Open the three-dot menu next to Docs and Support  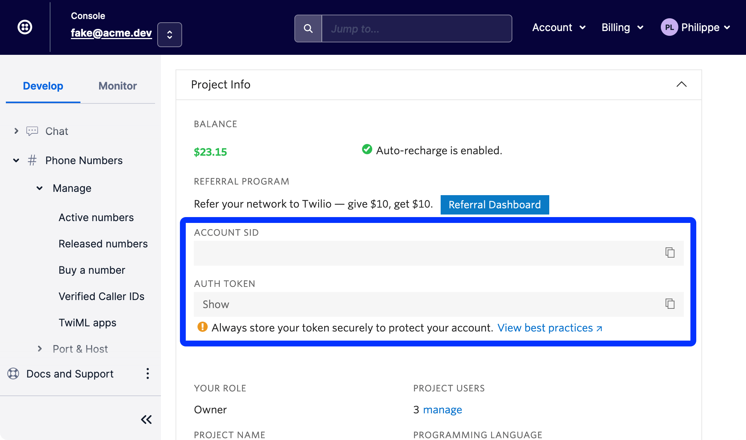pos(148,373)
